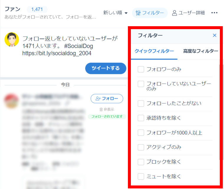This screenshot has height=189, width=224.
Task: Click the フィルター filter button
Action: 150,13
